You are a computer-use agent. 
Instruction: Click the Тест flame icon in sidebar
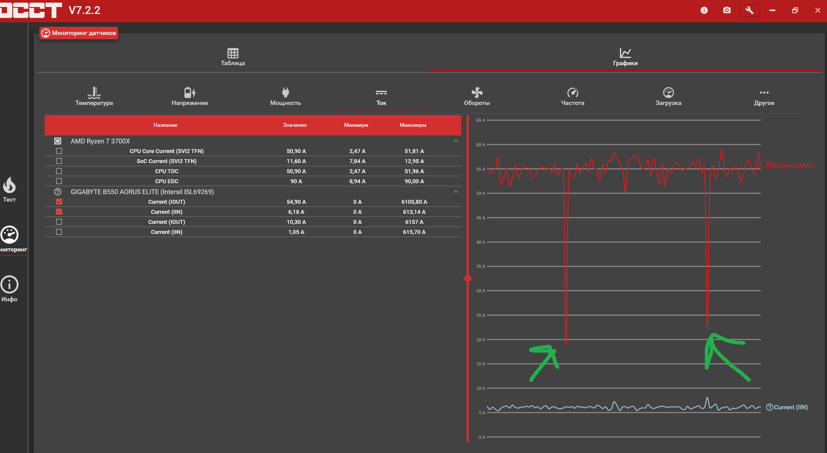click(9, 185)
